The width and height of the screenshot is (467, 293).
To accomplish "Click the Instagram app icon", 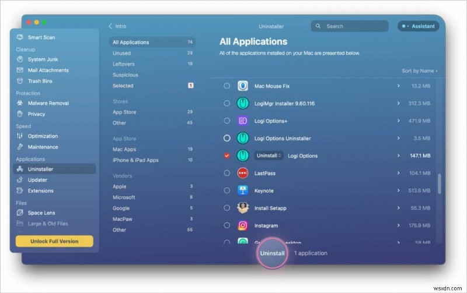I will point(243,225).
